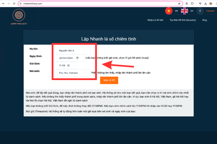The width and height of the screenshot is (217, 144).
Task: Click the Múi giờ (Timezone) paragraph
Action: click(x=81, y=111)
